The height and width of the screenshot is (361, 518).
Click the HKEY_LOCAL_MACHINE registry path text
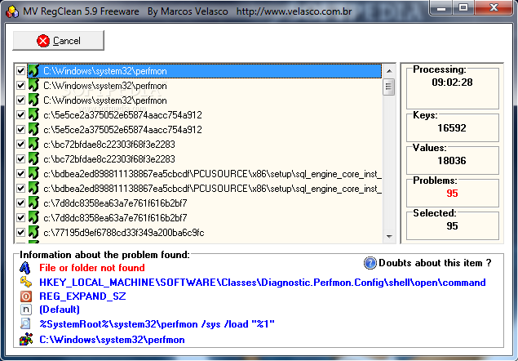tap(263, 283)
